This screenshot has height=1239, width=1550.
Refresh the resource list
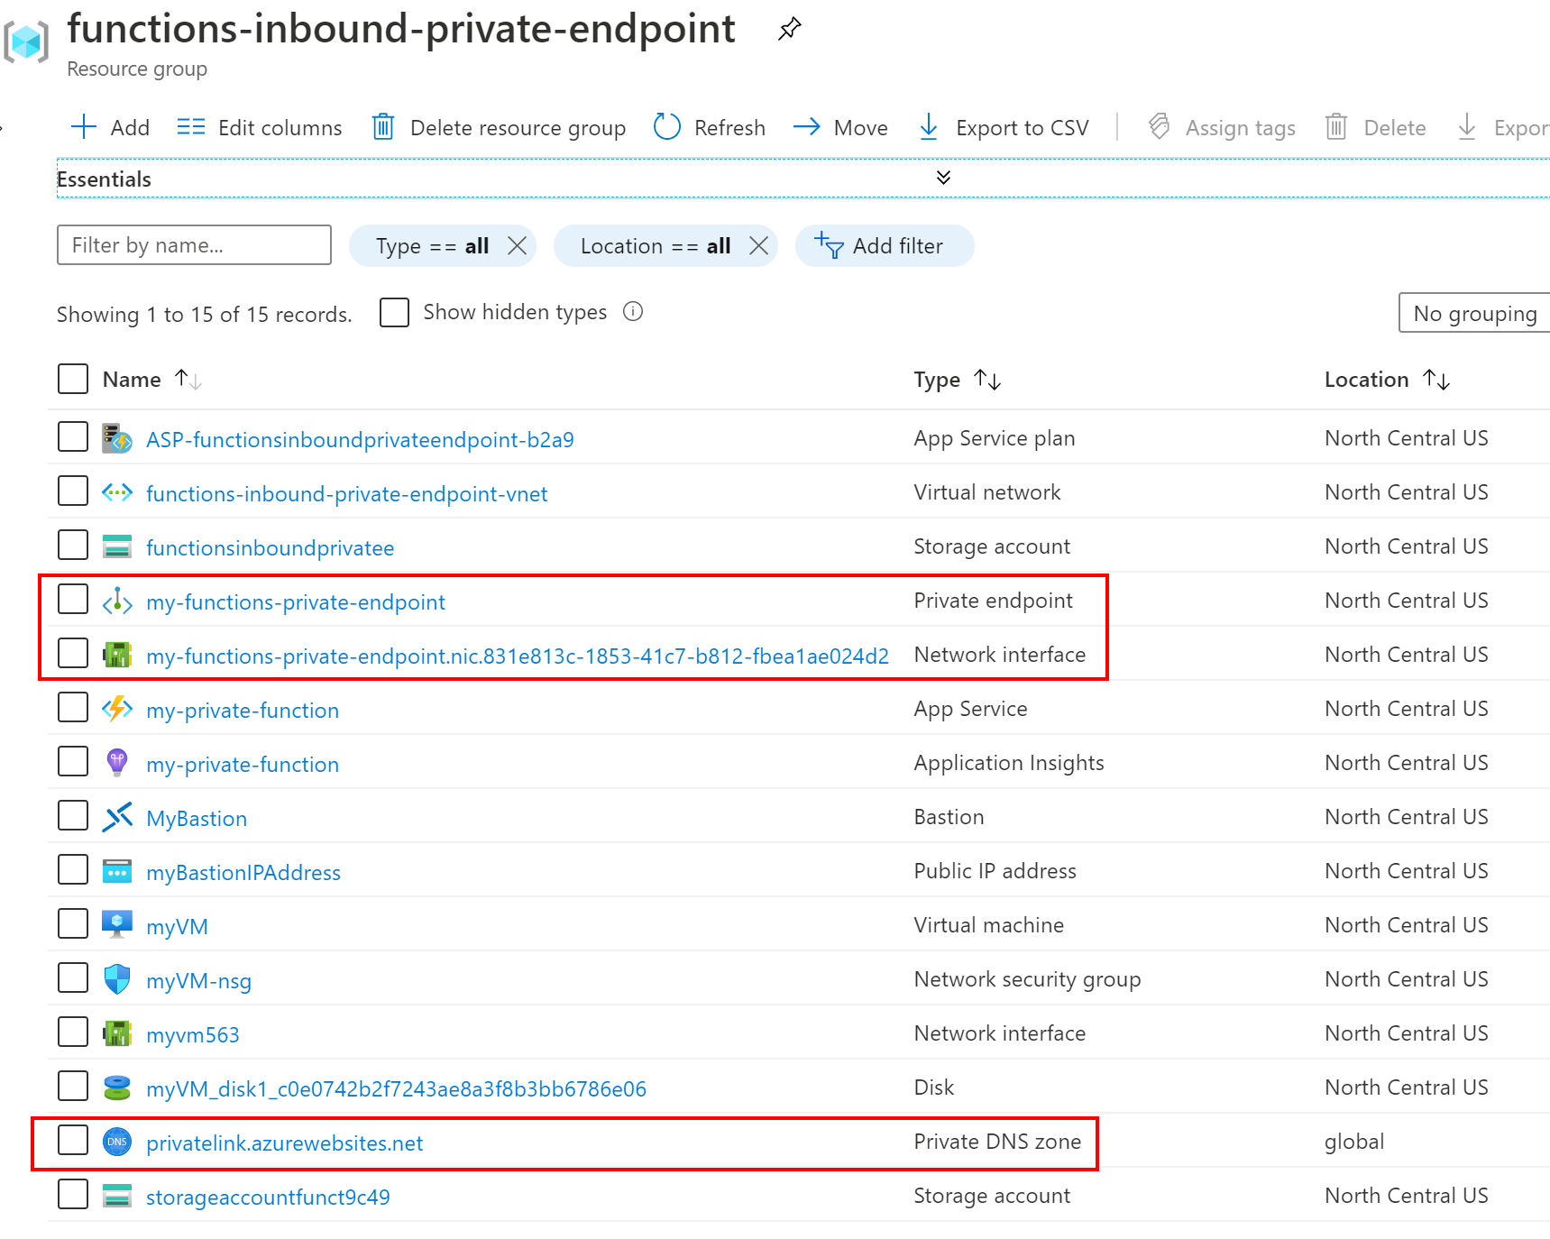coord(710,127)
